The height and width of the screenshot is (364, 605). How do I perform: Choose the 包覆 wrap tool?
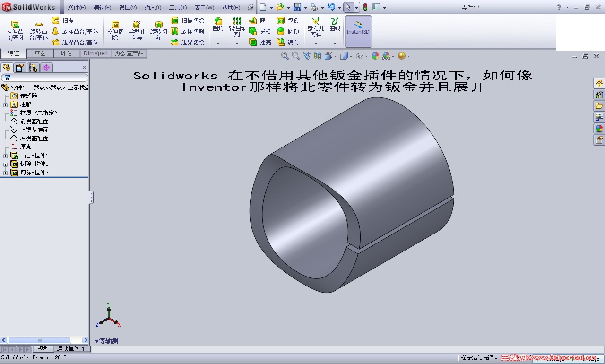tap(288, 21)
